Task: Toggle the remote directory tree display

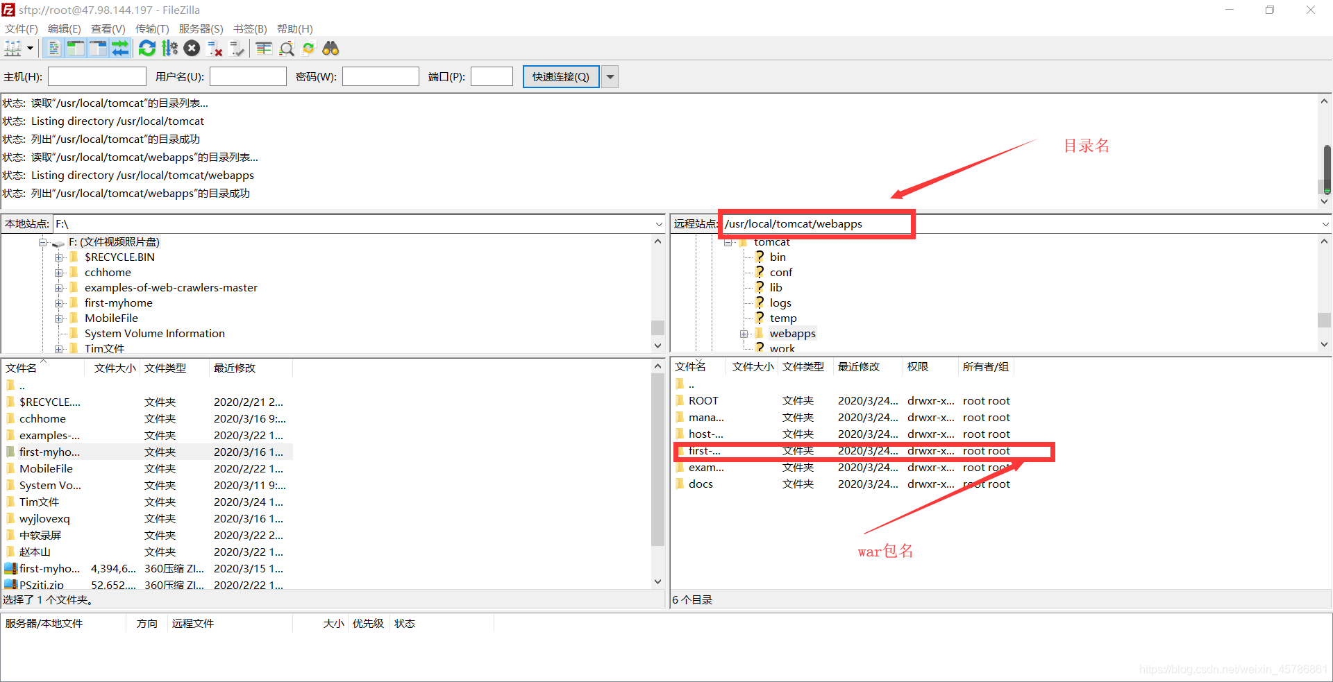Action: pos(98,49)
